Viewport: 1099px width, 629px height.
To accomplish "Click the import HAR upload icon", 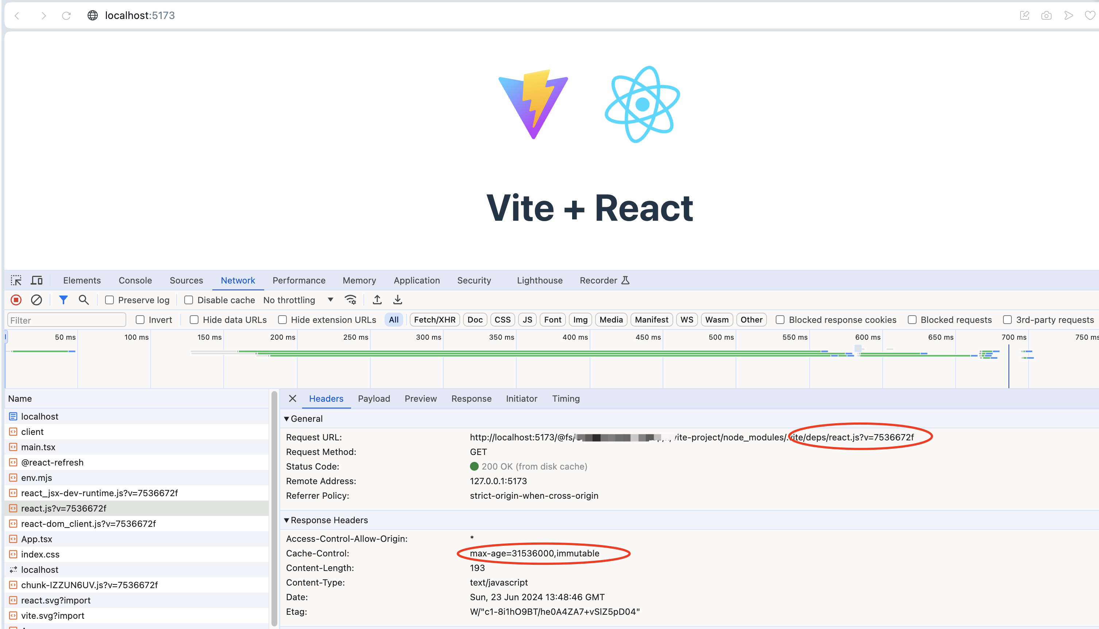I will [377, 300].
